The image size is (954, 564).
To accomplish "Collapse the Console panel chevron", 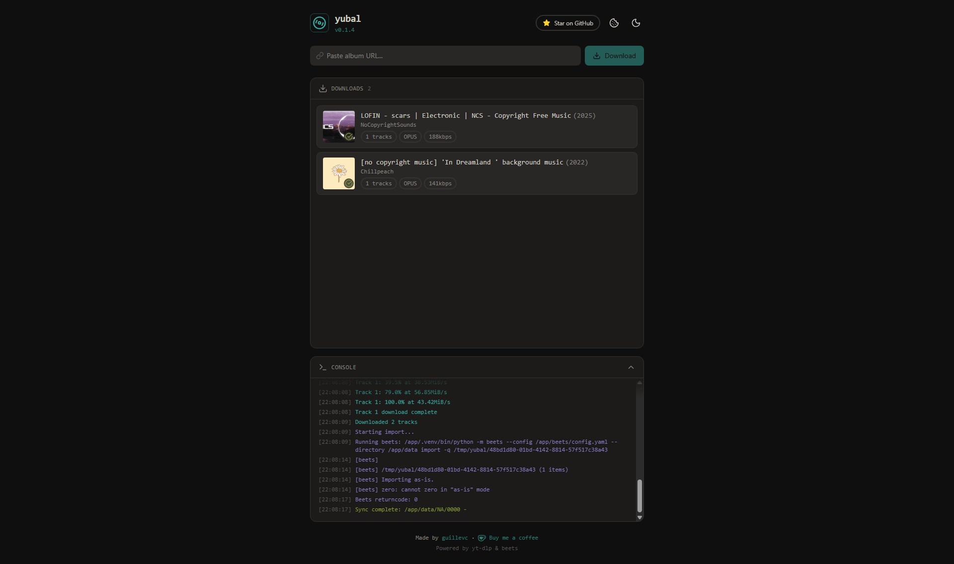I will (631, 367).
